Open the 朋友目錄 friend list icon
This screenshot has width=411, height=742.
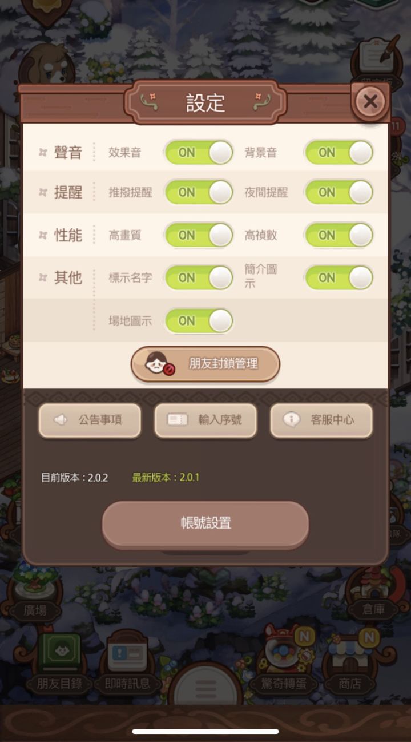click(59, 664)
